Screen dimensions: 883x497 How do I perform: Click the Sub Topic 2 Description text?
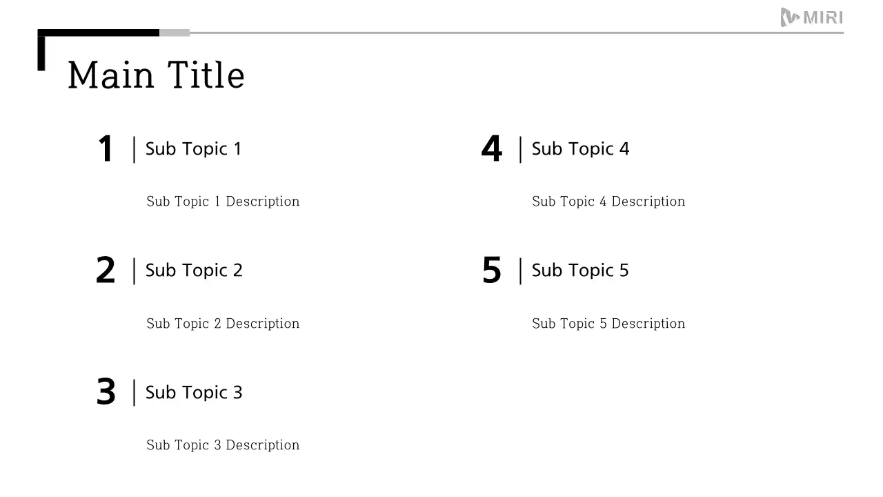coord(223,324)
